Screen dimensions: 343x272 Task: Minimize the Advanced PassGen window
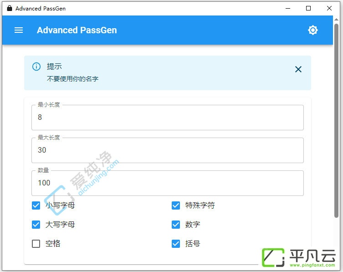click(x=288, y=8)
